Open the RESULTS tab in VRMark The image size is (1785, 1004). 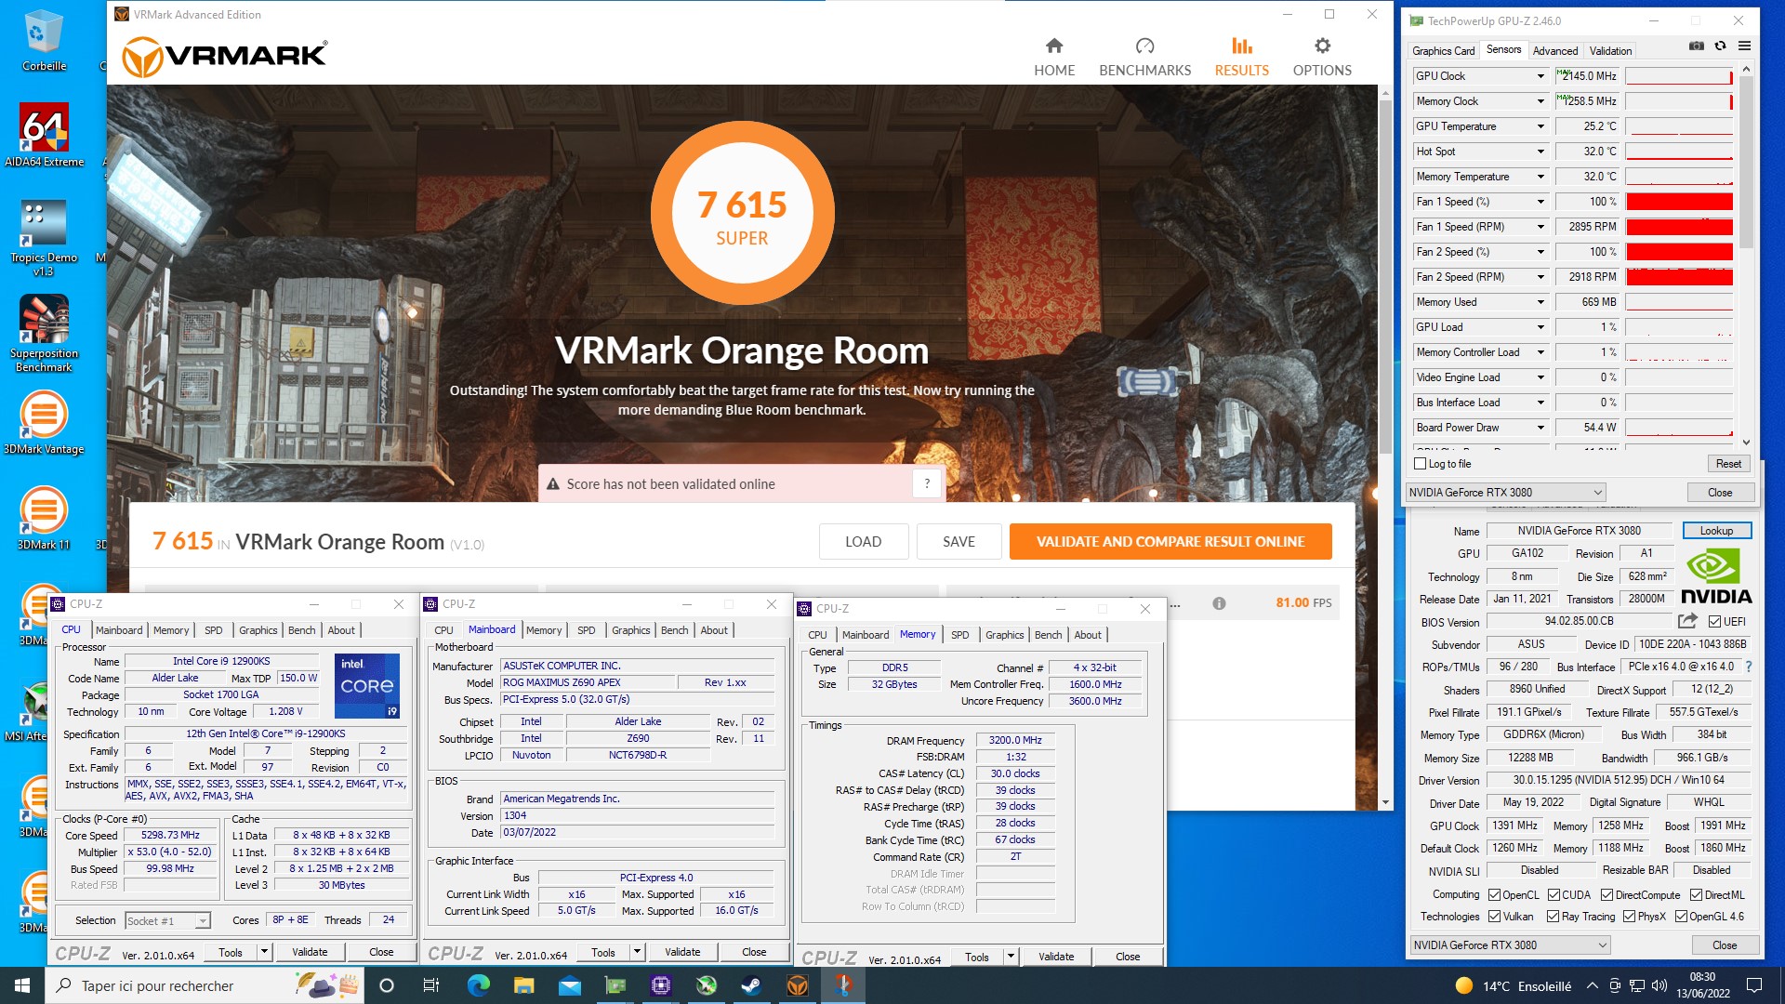1241,58
